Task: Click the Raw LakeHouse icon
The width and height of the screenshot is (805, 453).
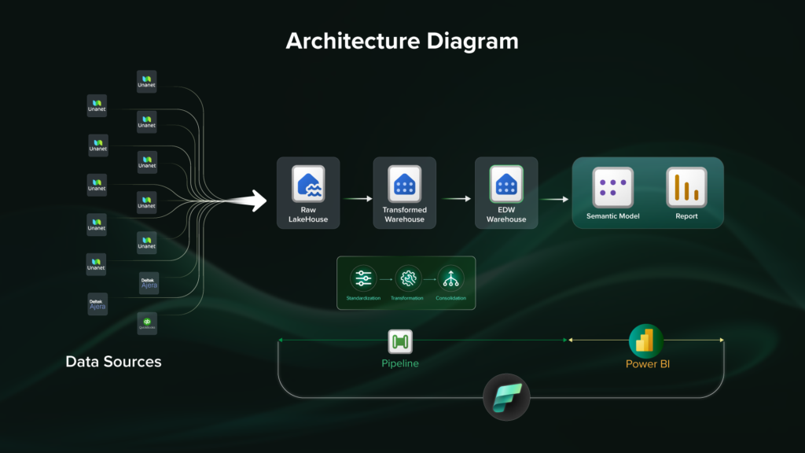Action: (x=308, y=184)
